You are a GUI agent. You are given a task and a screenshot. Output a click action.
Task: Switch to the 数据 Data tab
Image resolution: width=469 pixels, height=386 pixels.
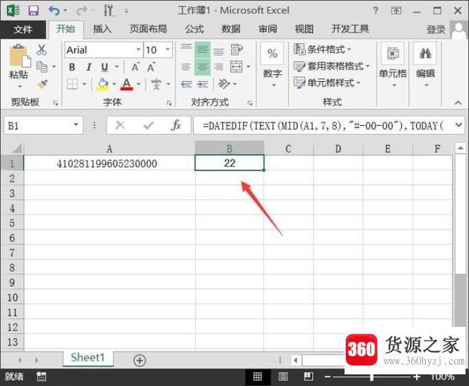(x=231, y=29)
